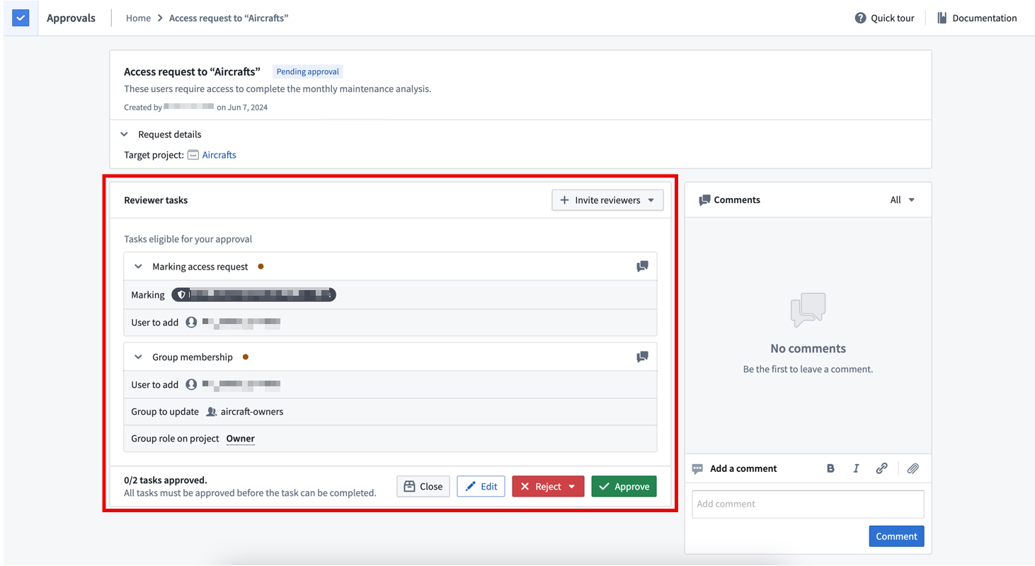Click the Pending approval status tag
Image resolution: width=1035 pixels, height=566 pixels.
click(308, 71)
